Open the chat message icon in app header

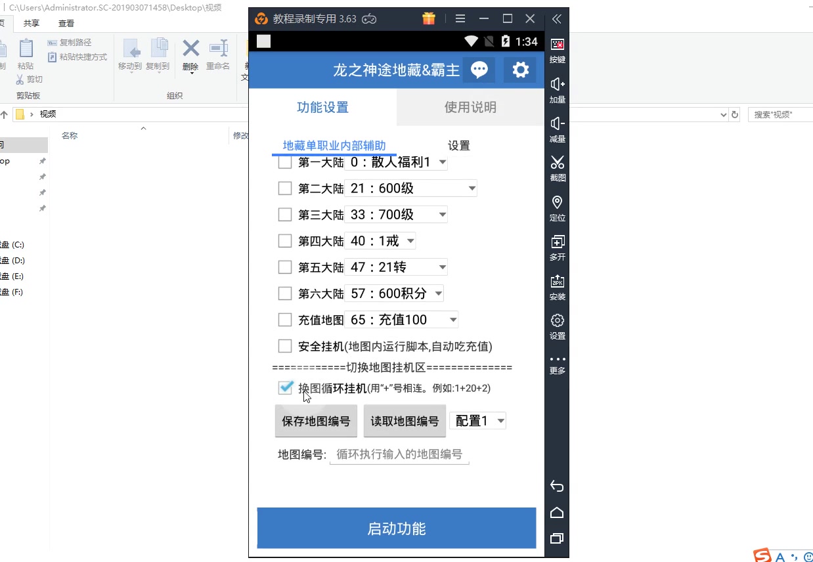479,70
